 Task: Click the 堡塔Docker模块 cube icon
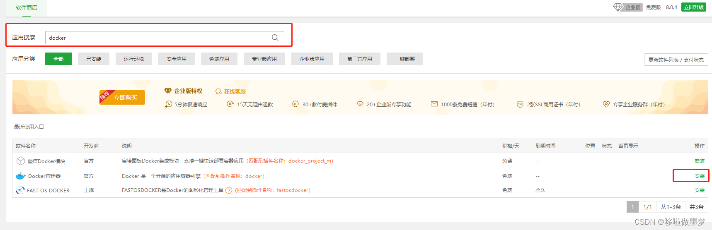[21, 161]
